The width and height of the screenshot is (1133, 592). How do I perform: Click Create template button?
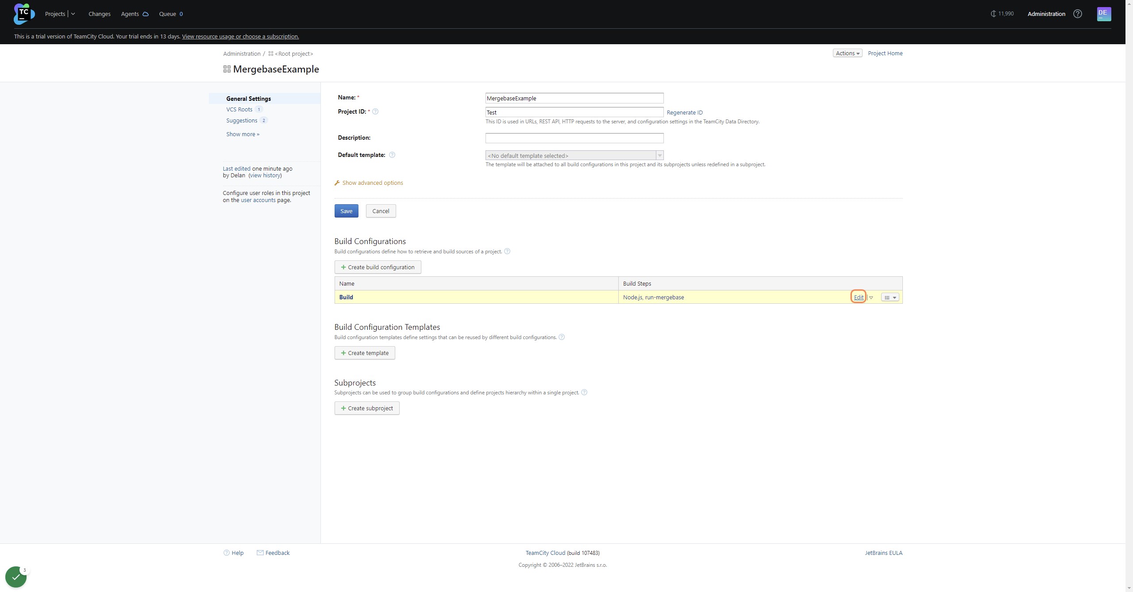click(365, 353)
